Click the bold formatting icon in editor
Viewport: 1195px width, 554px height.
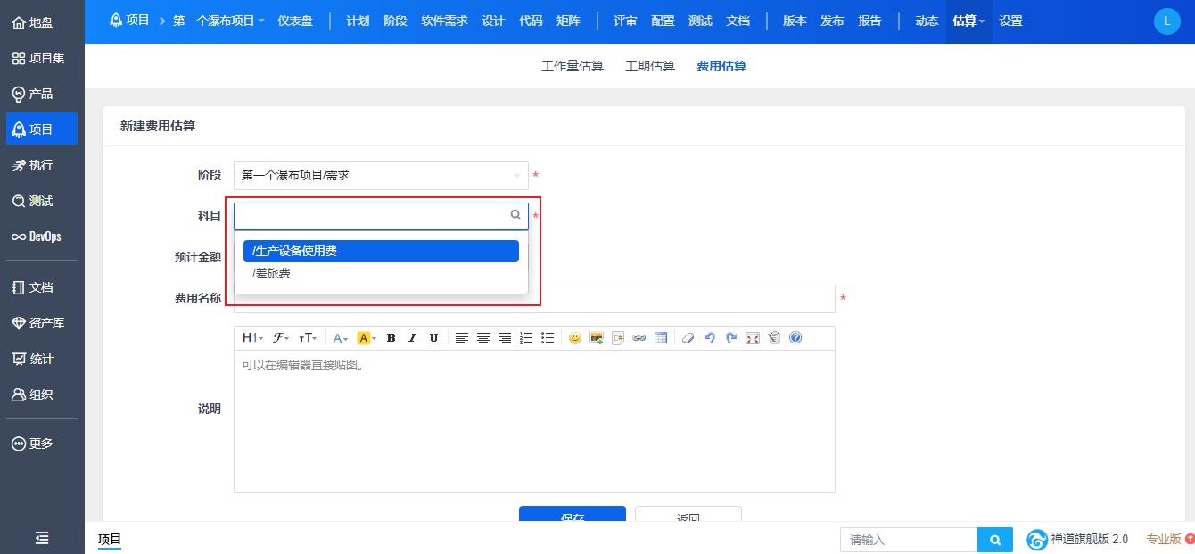[x=391, y=338]
